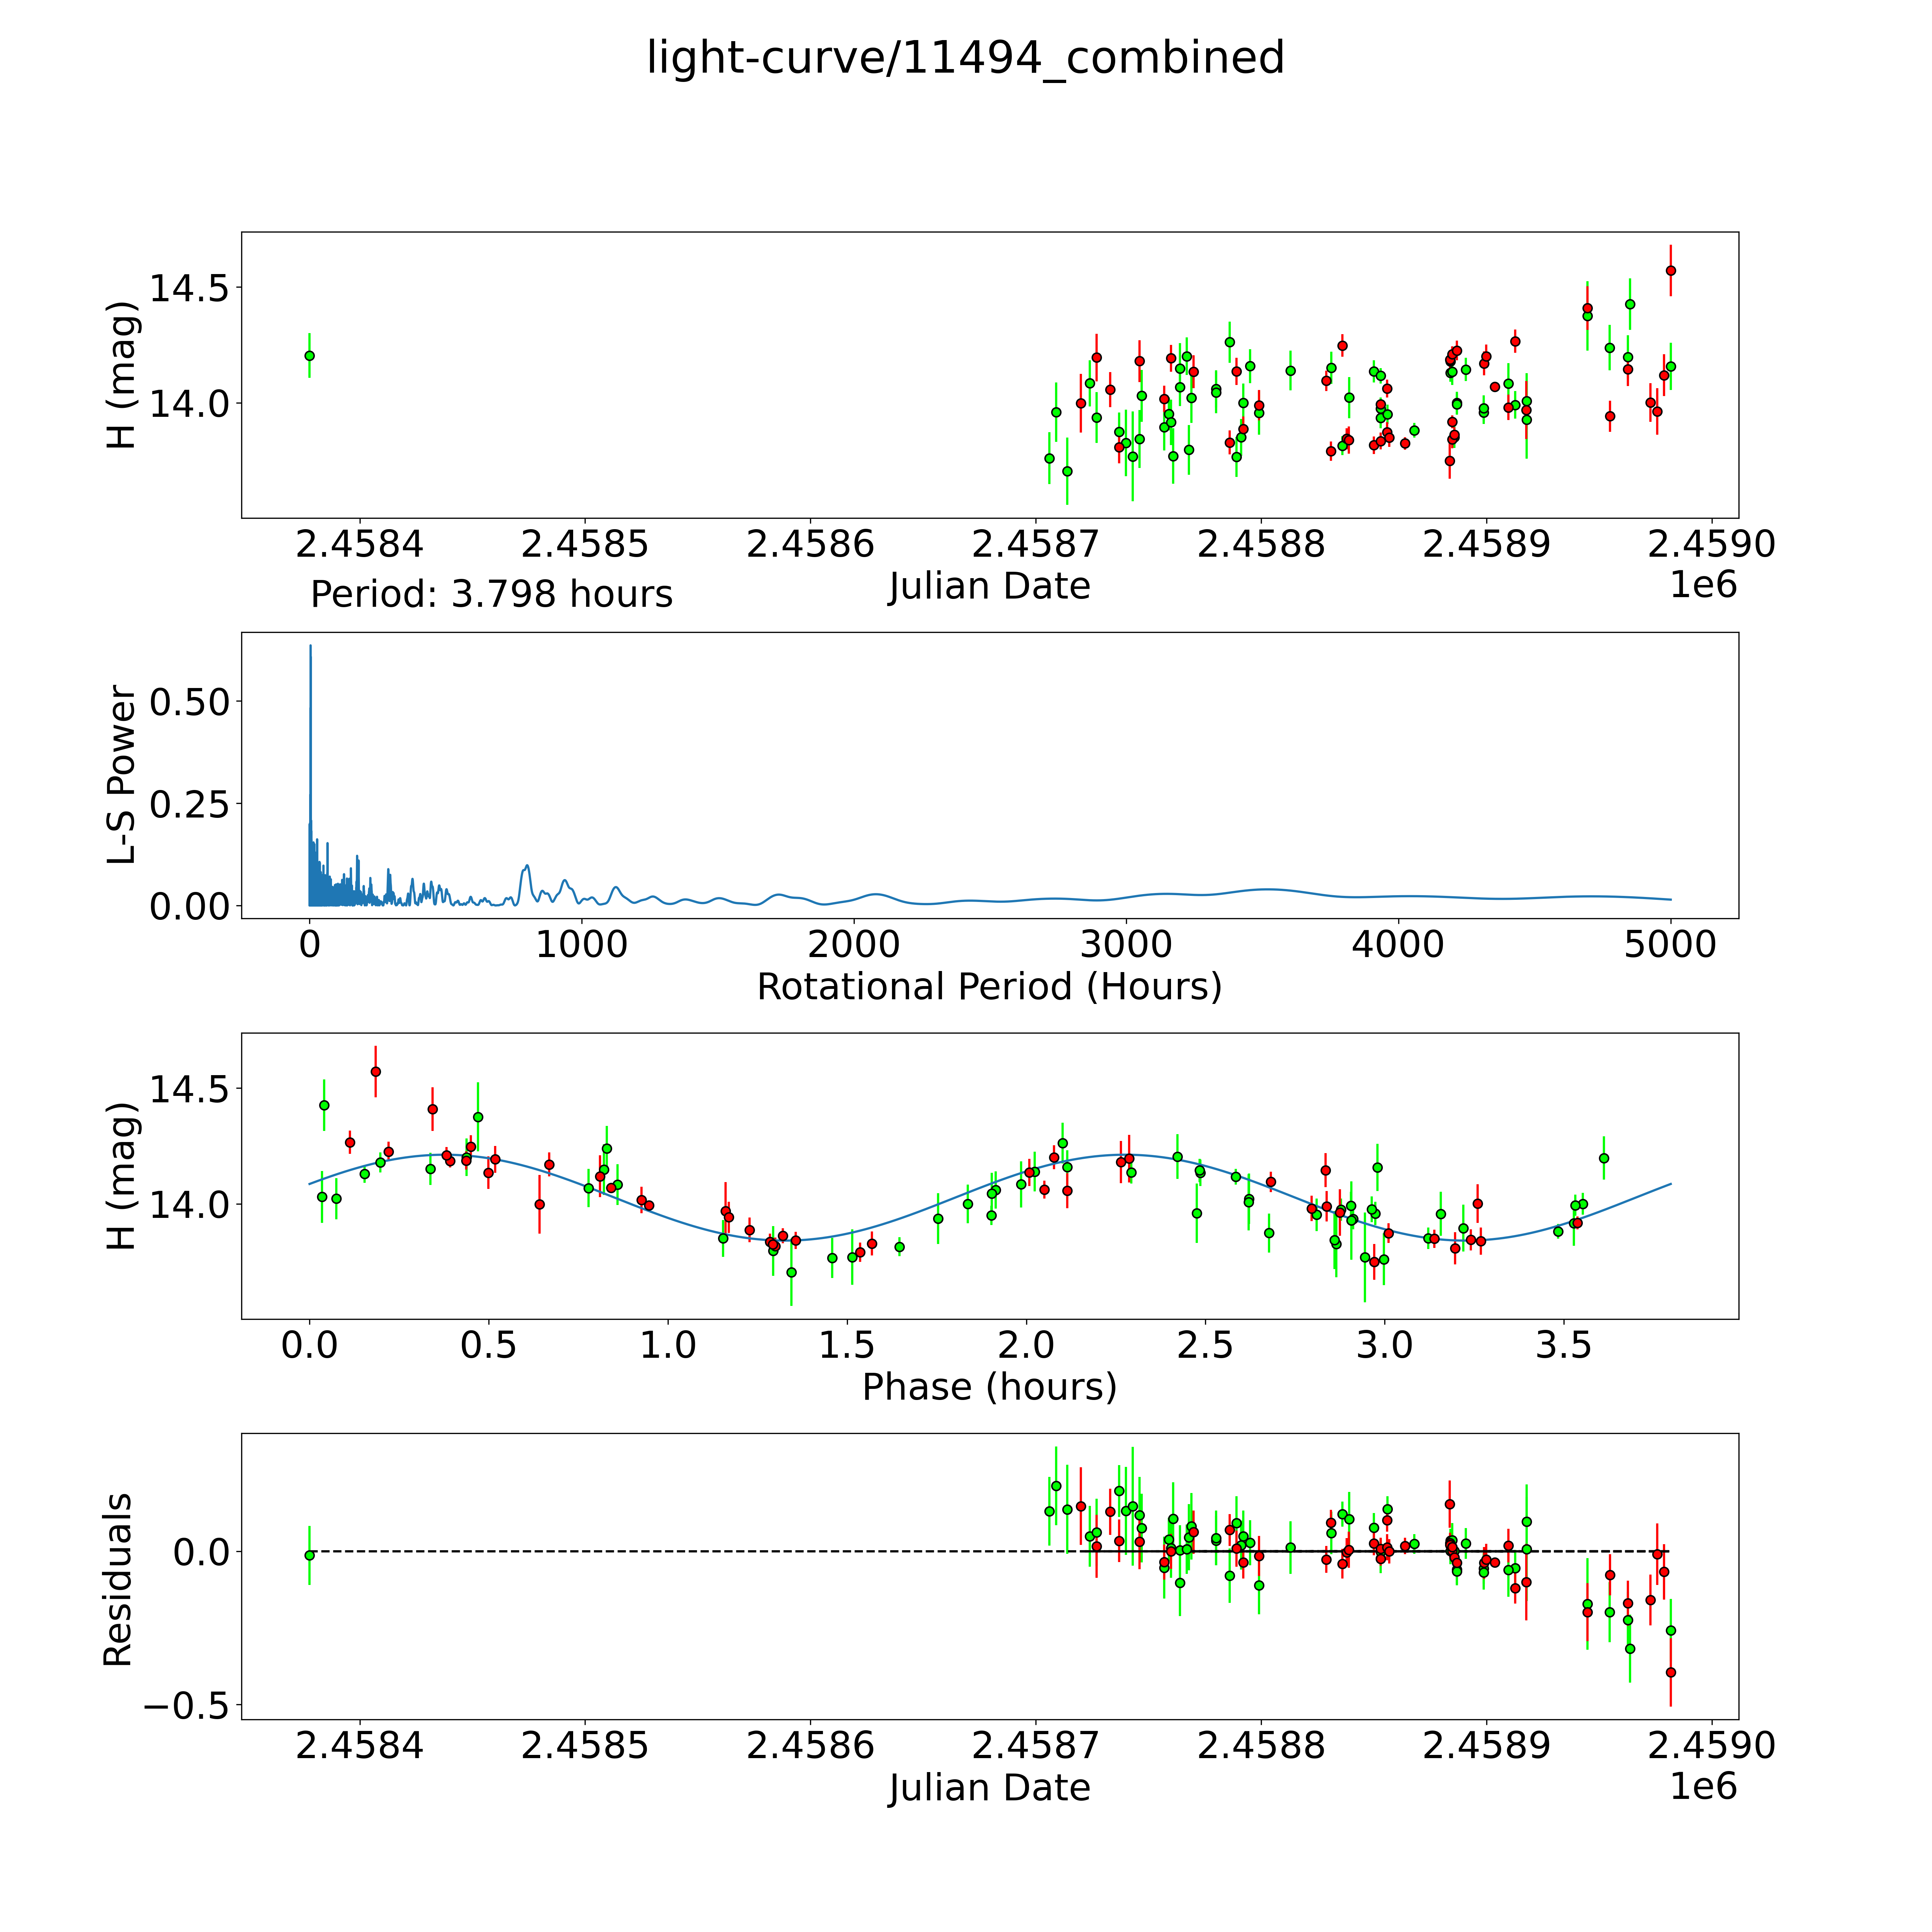
Task: Click the 5000 tick label on periodogram
Action: pyautogui.click(x=1670, y=945)
